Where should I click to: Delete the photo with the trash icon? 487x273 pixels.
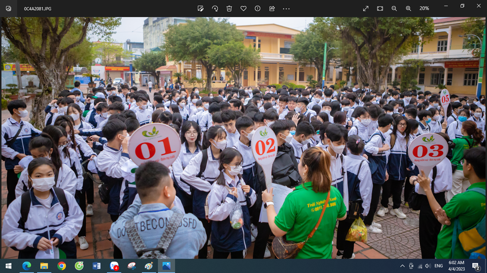pos(229,9)
